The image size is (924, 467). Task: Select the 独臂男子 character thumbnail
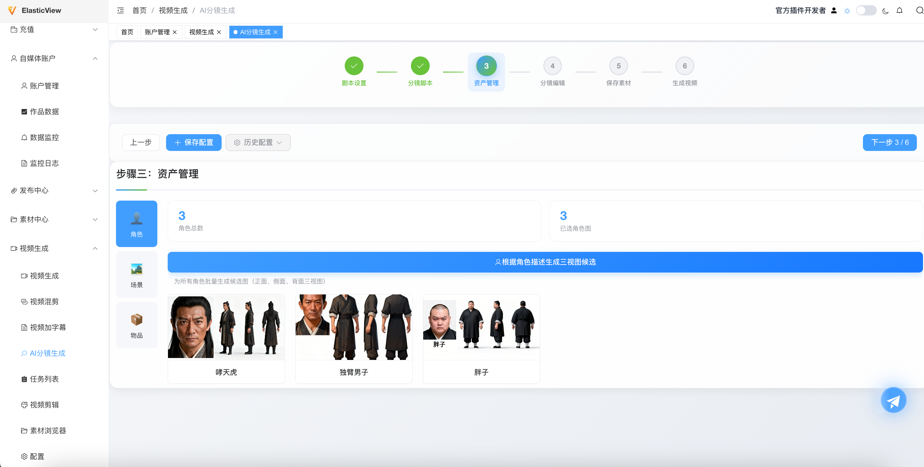point(354,327)
